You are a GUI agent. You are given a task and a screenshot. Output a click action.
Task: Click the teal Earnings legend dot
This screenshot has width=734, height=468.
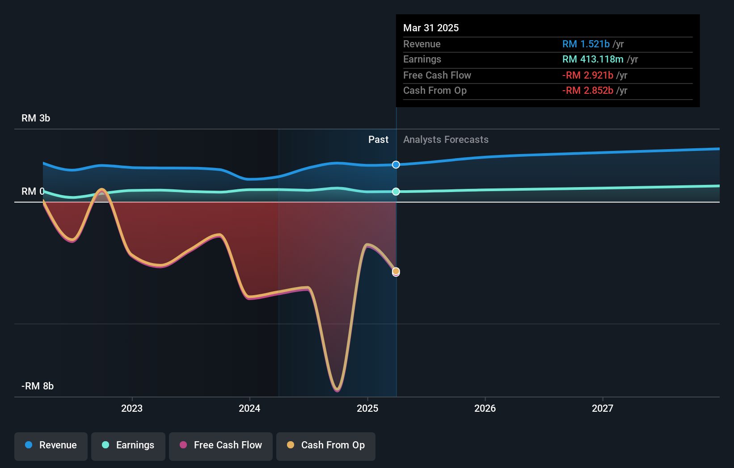point(105,445)
